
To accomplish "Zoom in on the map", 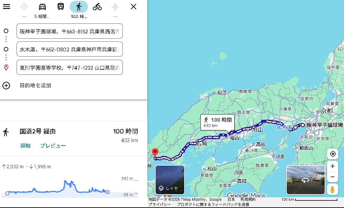I will click(x=332, y=166).
